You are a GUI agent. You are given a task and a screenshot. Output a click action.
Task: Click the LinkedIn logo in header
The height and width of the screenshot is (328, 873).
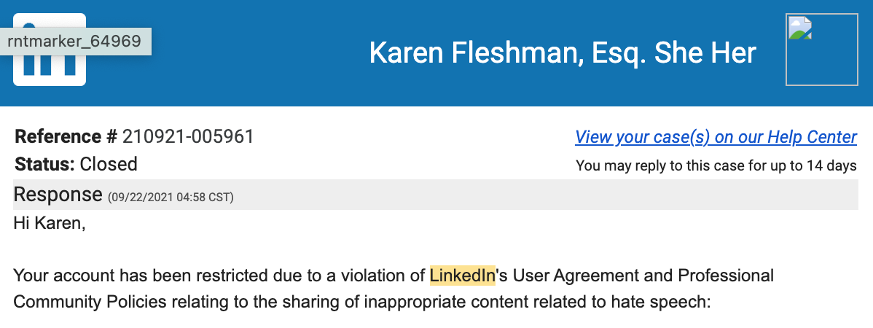tap(49, 70)
